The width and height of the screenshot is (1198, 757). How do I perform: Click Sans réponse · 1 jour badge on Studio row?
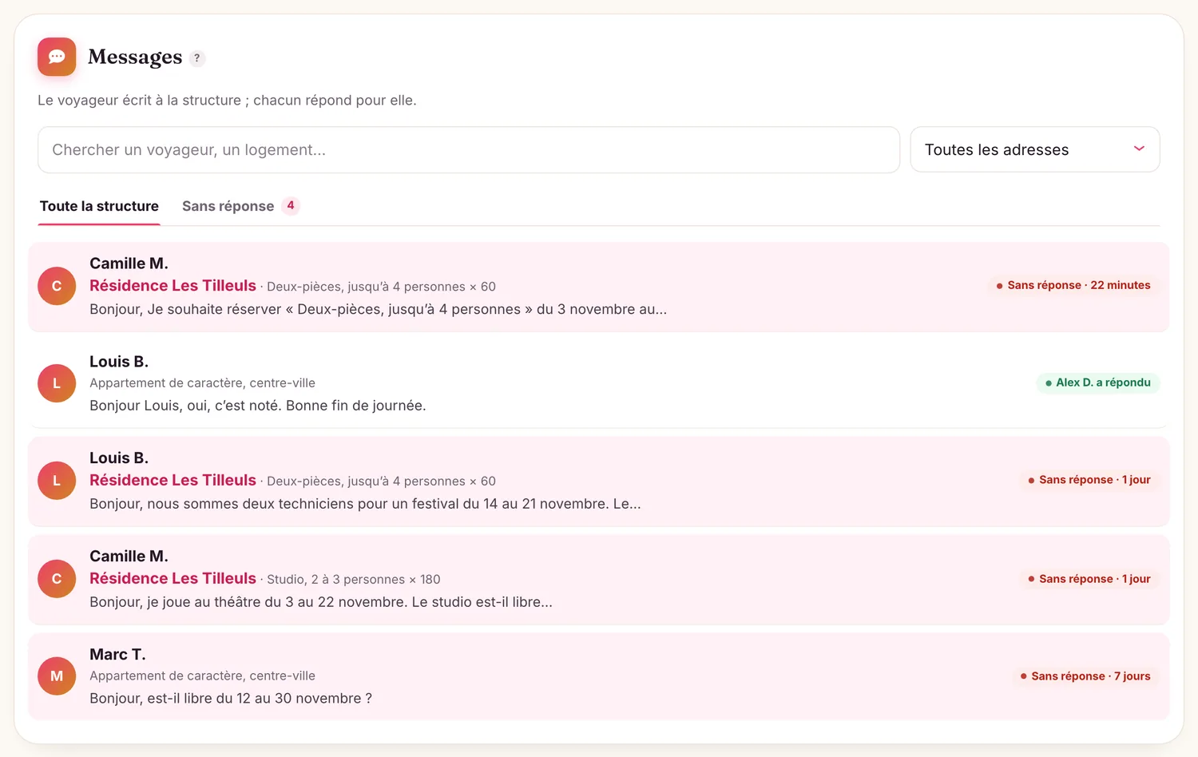[1089, 579]
